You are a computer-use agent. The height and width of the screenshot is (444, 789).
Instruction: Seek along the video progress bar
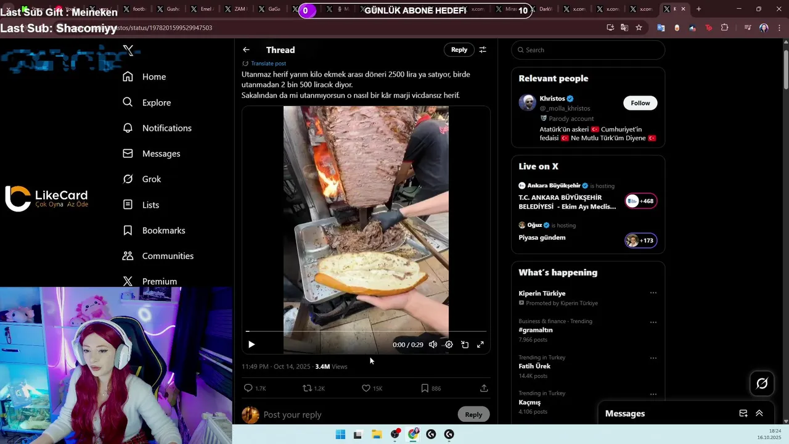tap(366, 332)
